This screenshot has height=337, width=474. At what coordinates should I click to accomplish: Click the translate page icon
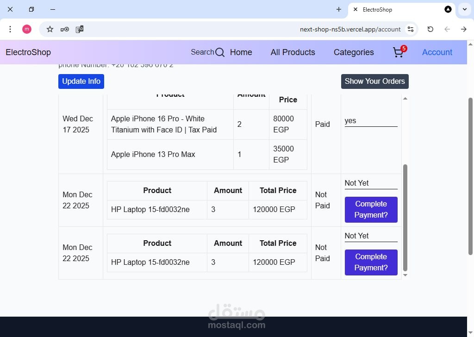click(x=80, y=29)
